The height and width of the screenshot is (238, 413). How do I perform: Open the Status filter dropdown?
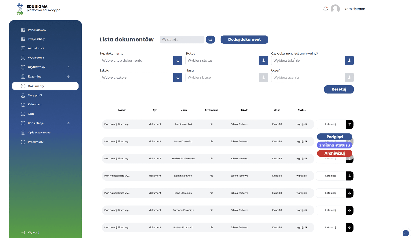tap(263, 61)
